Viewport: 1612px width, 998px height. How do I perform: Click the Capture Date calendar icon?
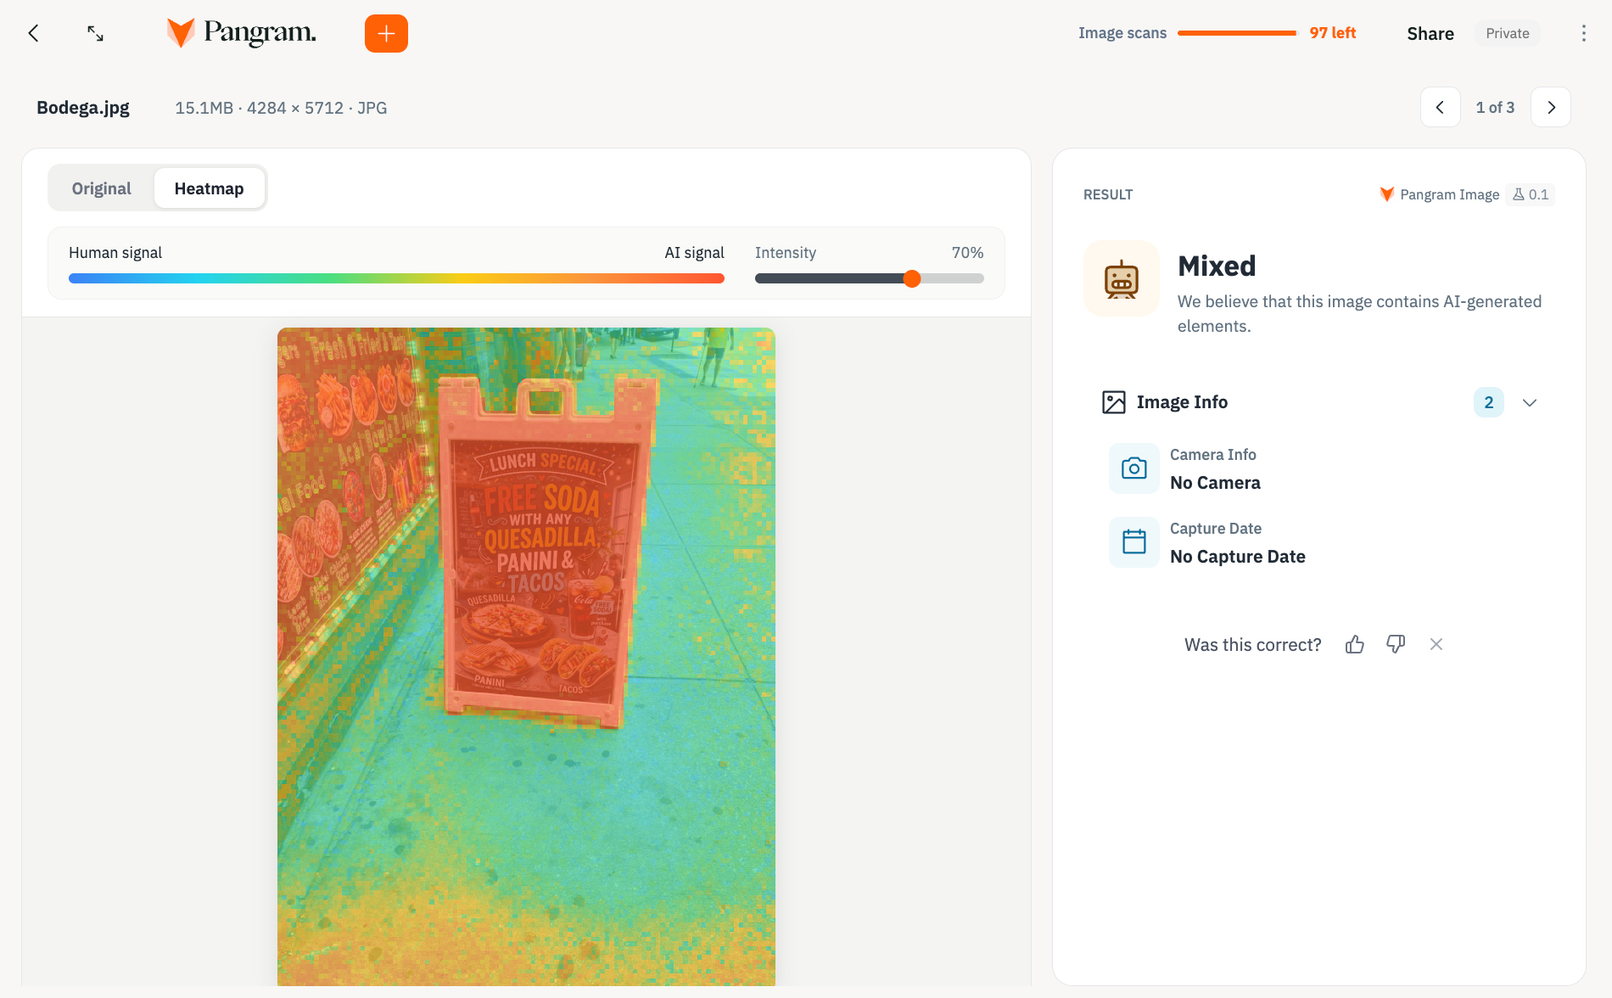(1134, 542)
